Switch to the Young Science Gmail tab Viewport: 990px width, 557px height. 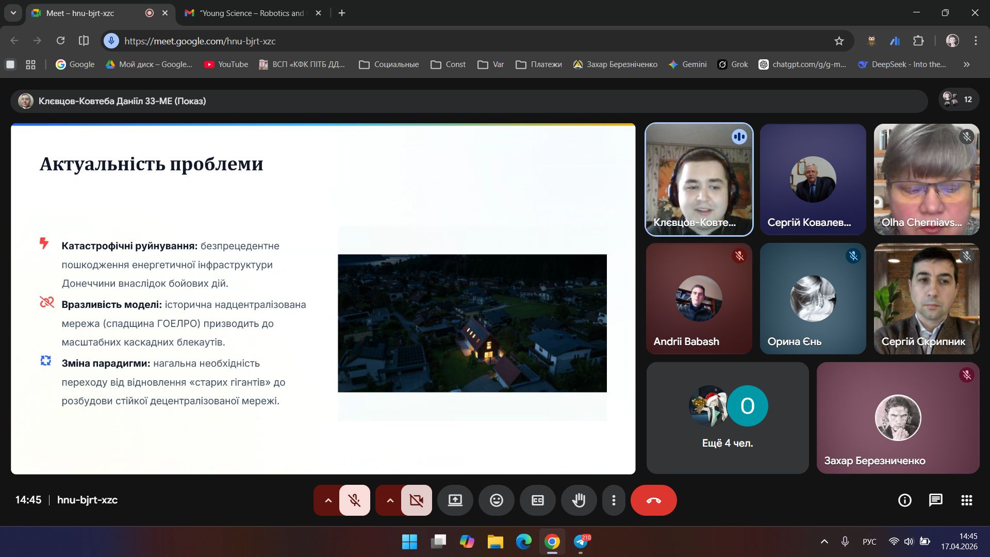[x=252, y=13]
